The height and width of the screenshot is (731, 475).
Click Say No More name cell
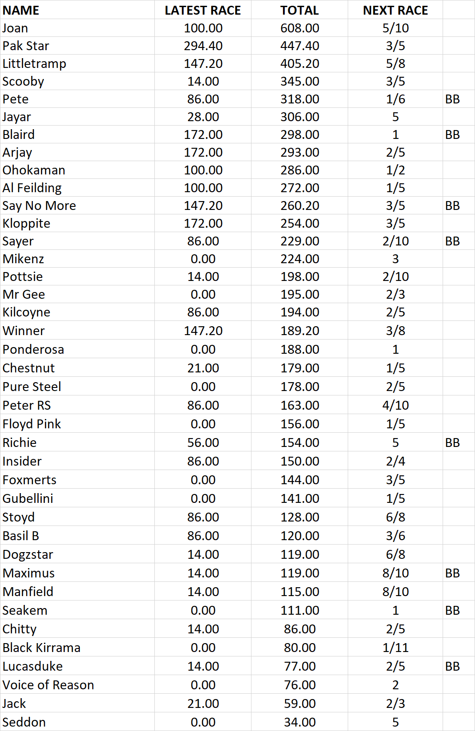77,205
